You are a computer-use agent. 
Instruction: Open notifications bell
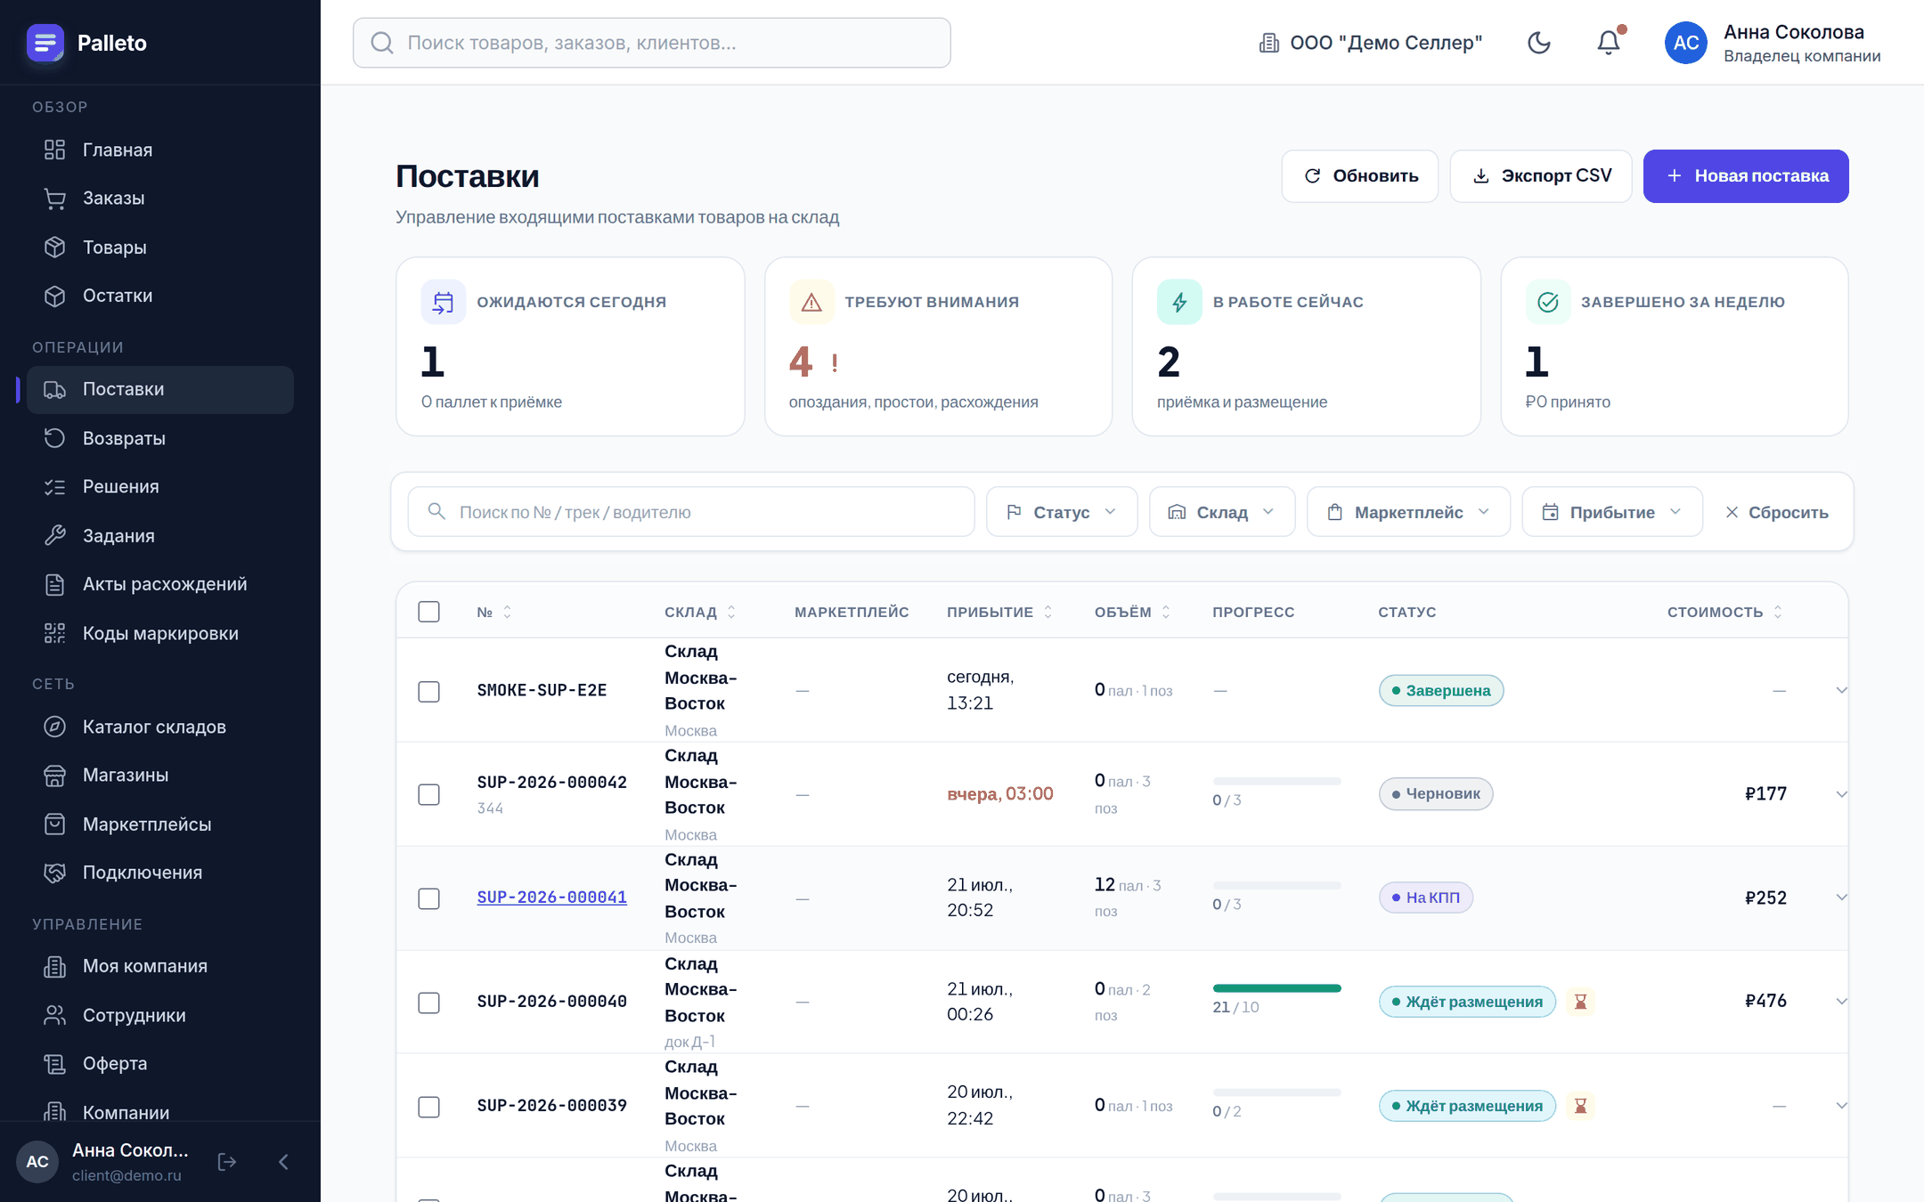[x=1609, y=43]
